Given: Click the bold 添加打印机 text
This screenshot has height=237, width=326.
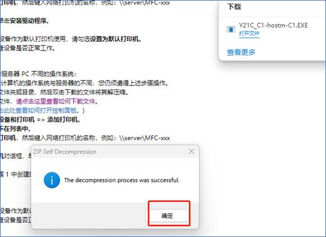Looking at the screenshot, I should click(x=64, y=120).
